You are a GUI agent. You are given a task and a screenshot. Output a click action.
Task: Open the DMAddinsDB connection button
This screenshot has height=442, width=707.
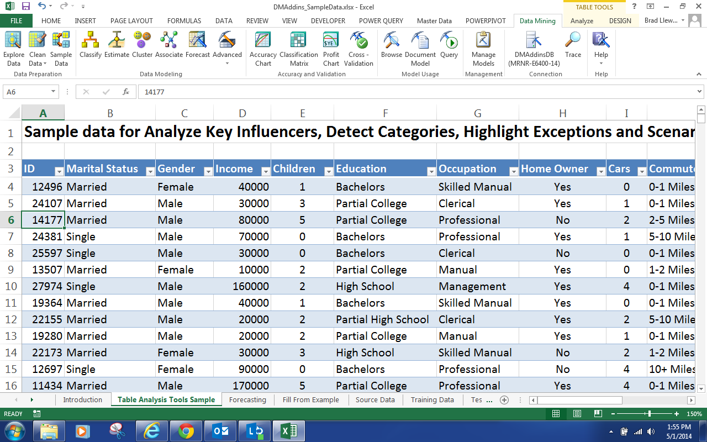pos(534,49)
